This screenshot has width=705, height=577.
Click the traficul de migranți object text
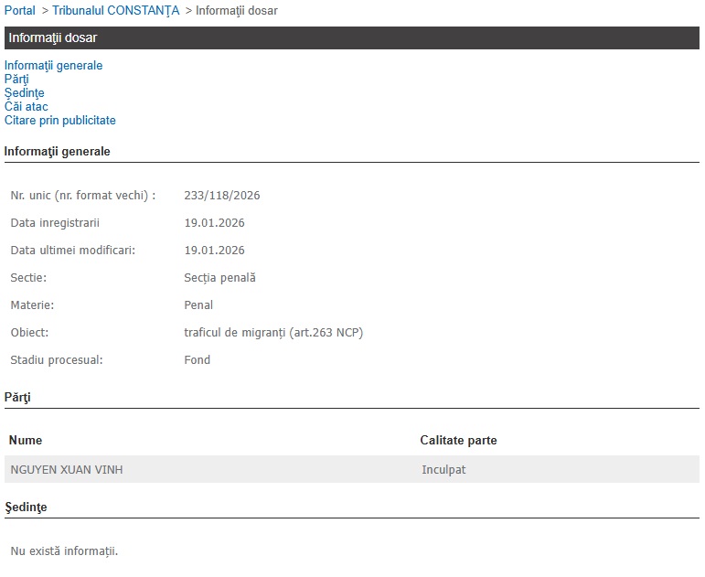click(x=273, y=333)
